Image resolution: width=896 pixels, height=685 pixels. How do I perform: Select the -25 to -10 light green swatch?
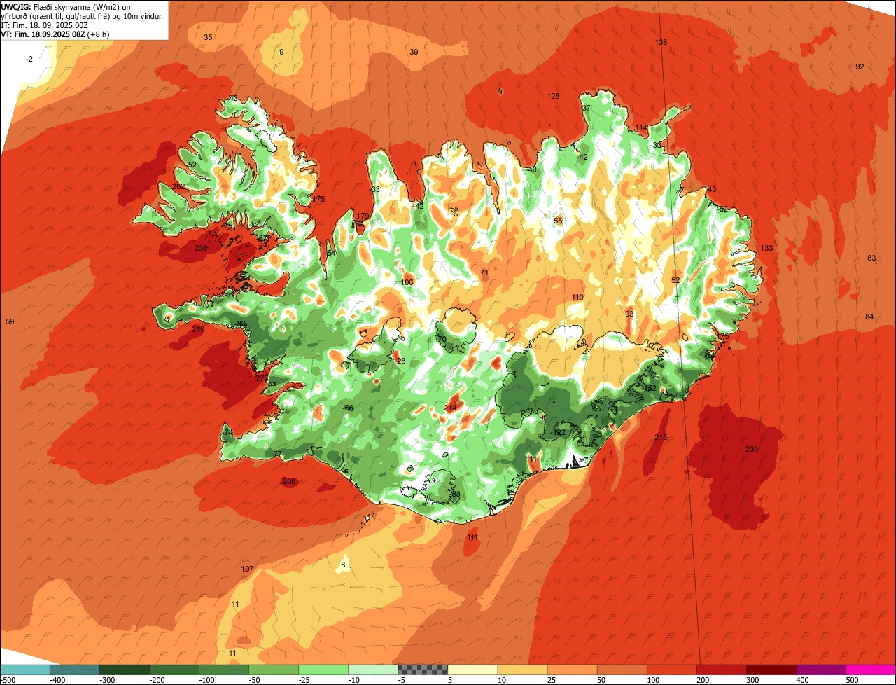pyautogui.click(x=323, y=670)
